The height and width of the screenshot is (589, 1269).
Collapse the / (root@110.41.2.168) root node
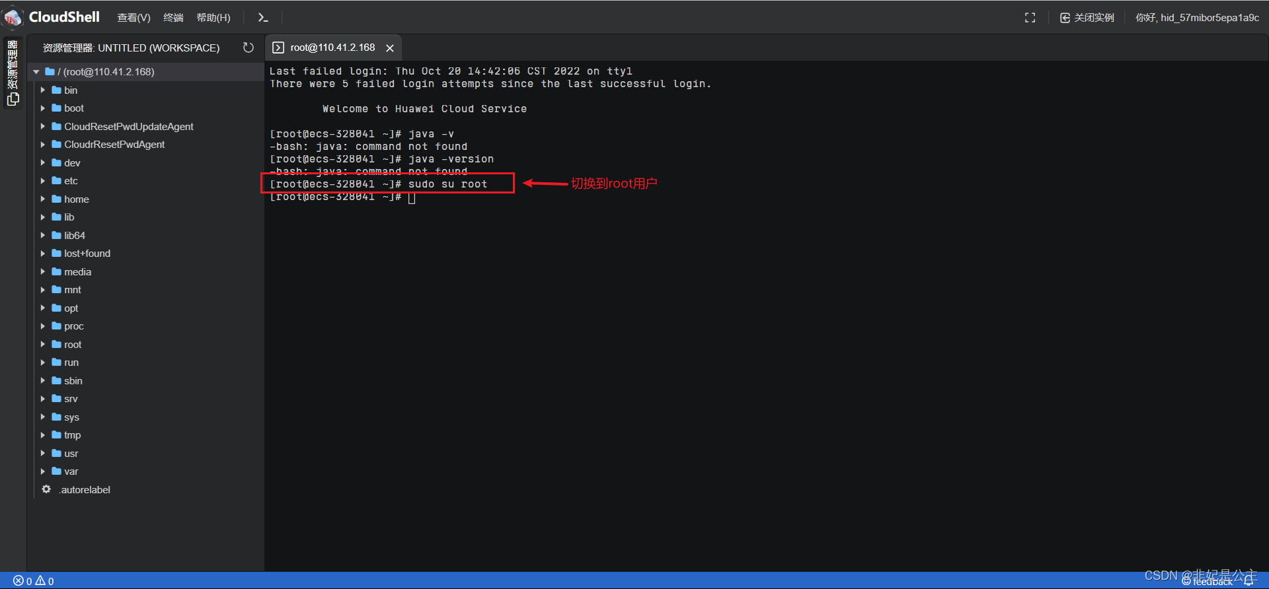36,72
